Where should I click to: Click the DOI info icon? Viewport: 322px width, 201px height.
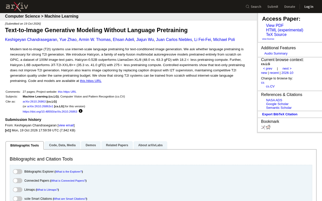pos(80,111)
